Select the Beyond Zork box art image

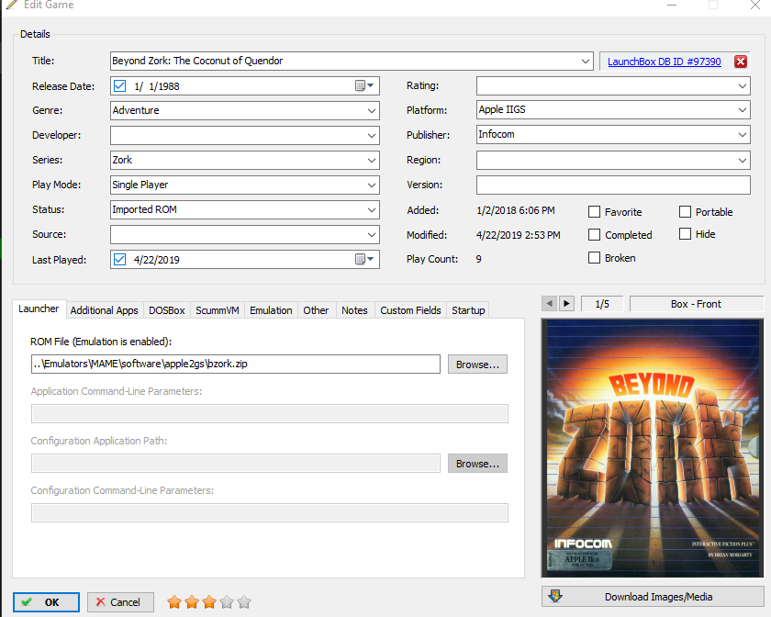point(653,448)
